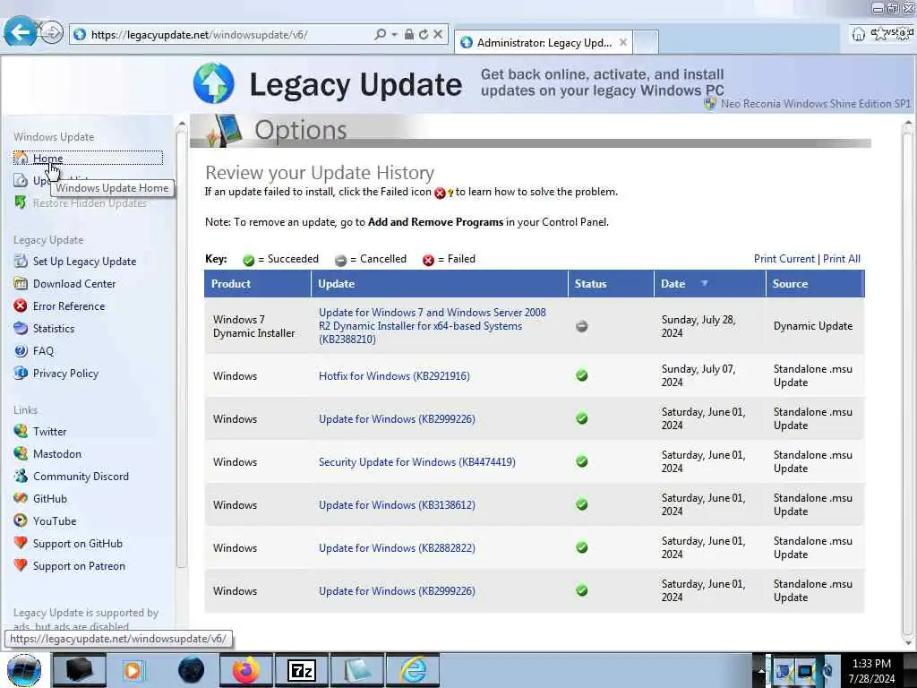Open Restore Hidden Updates link
This screenshot has height=688, width=917.
[x=90, y=203]
